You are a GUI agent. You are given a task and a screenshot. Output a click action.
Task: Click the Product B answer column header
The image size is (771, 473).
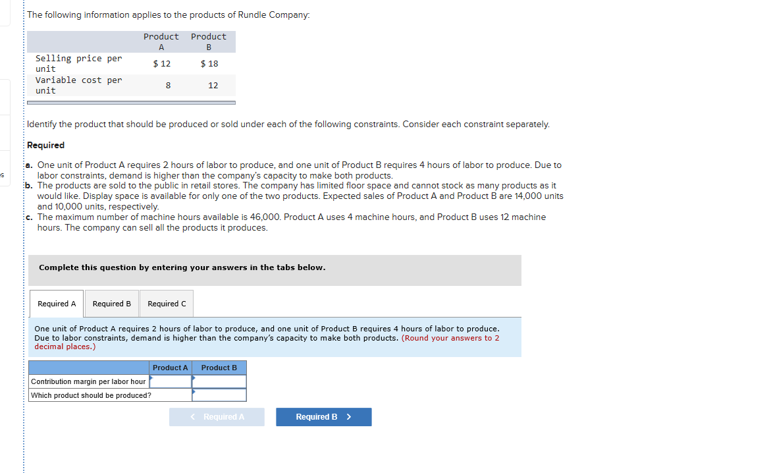219,368
